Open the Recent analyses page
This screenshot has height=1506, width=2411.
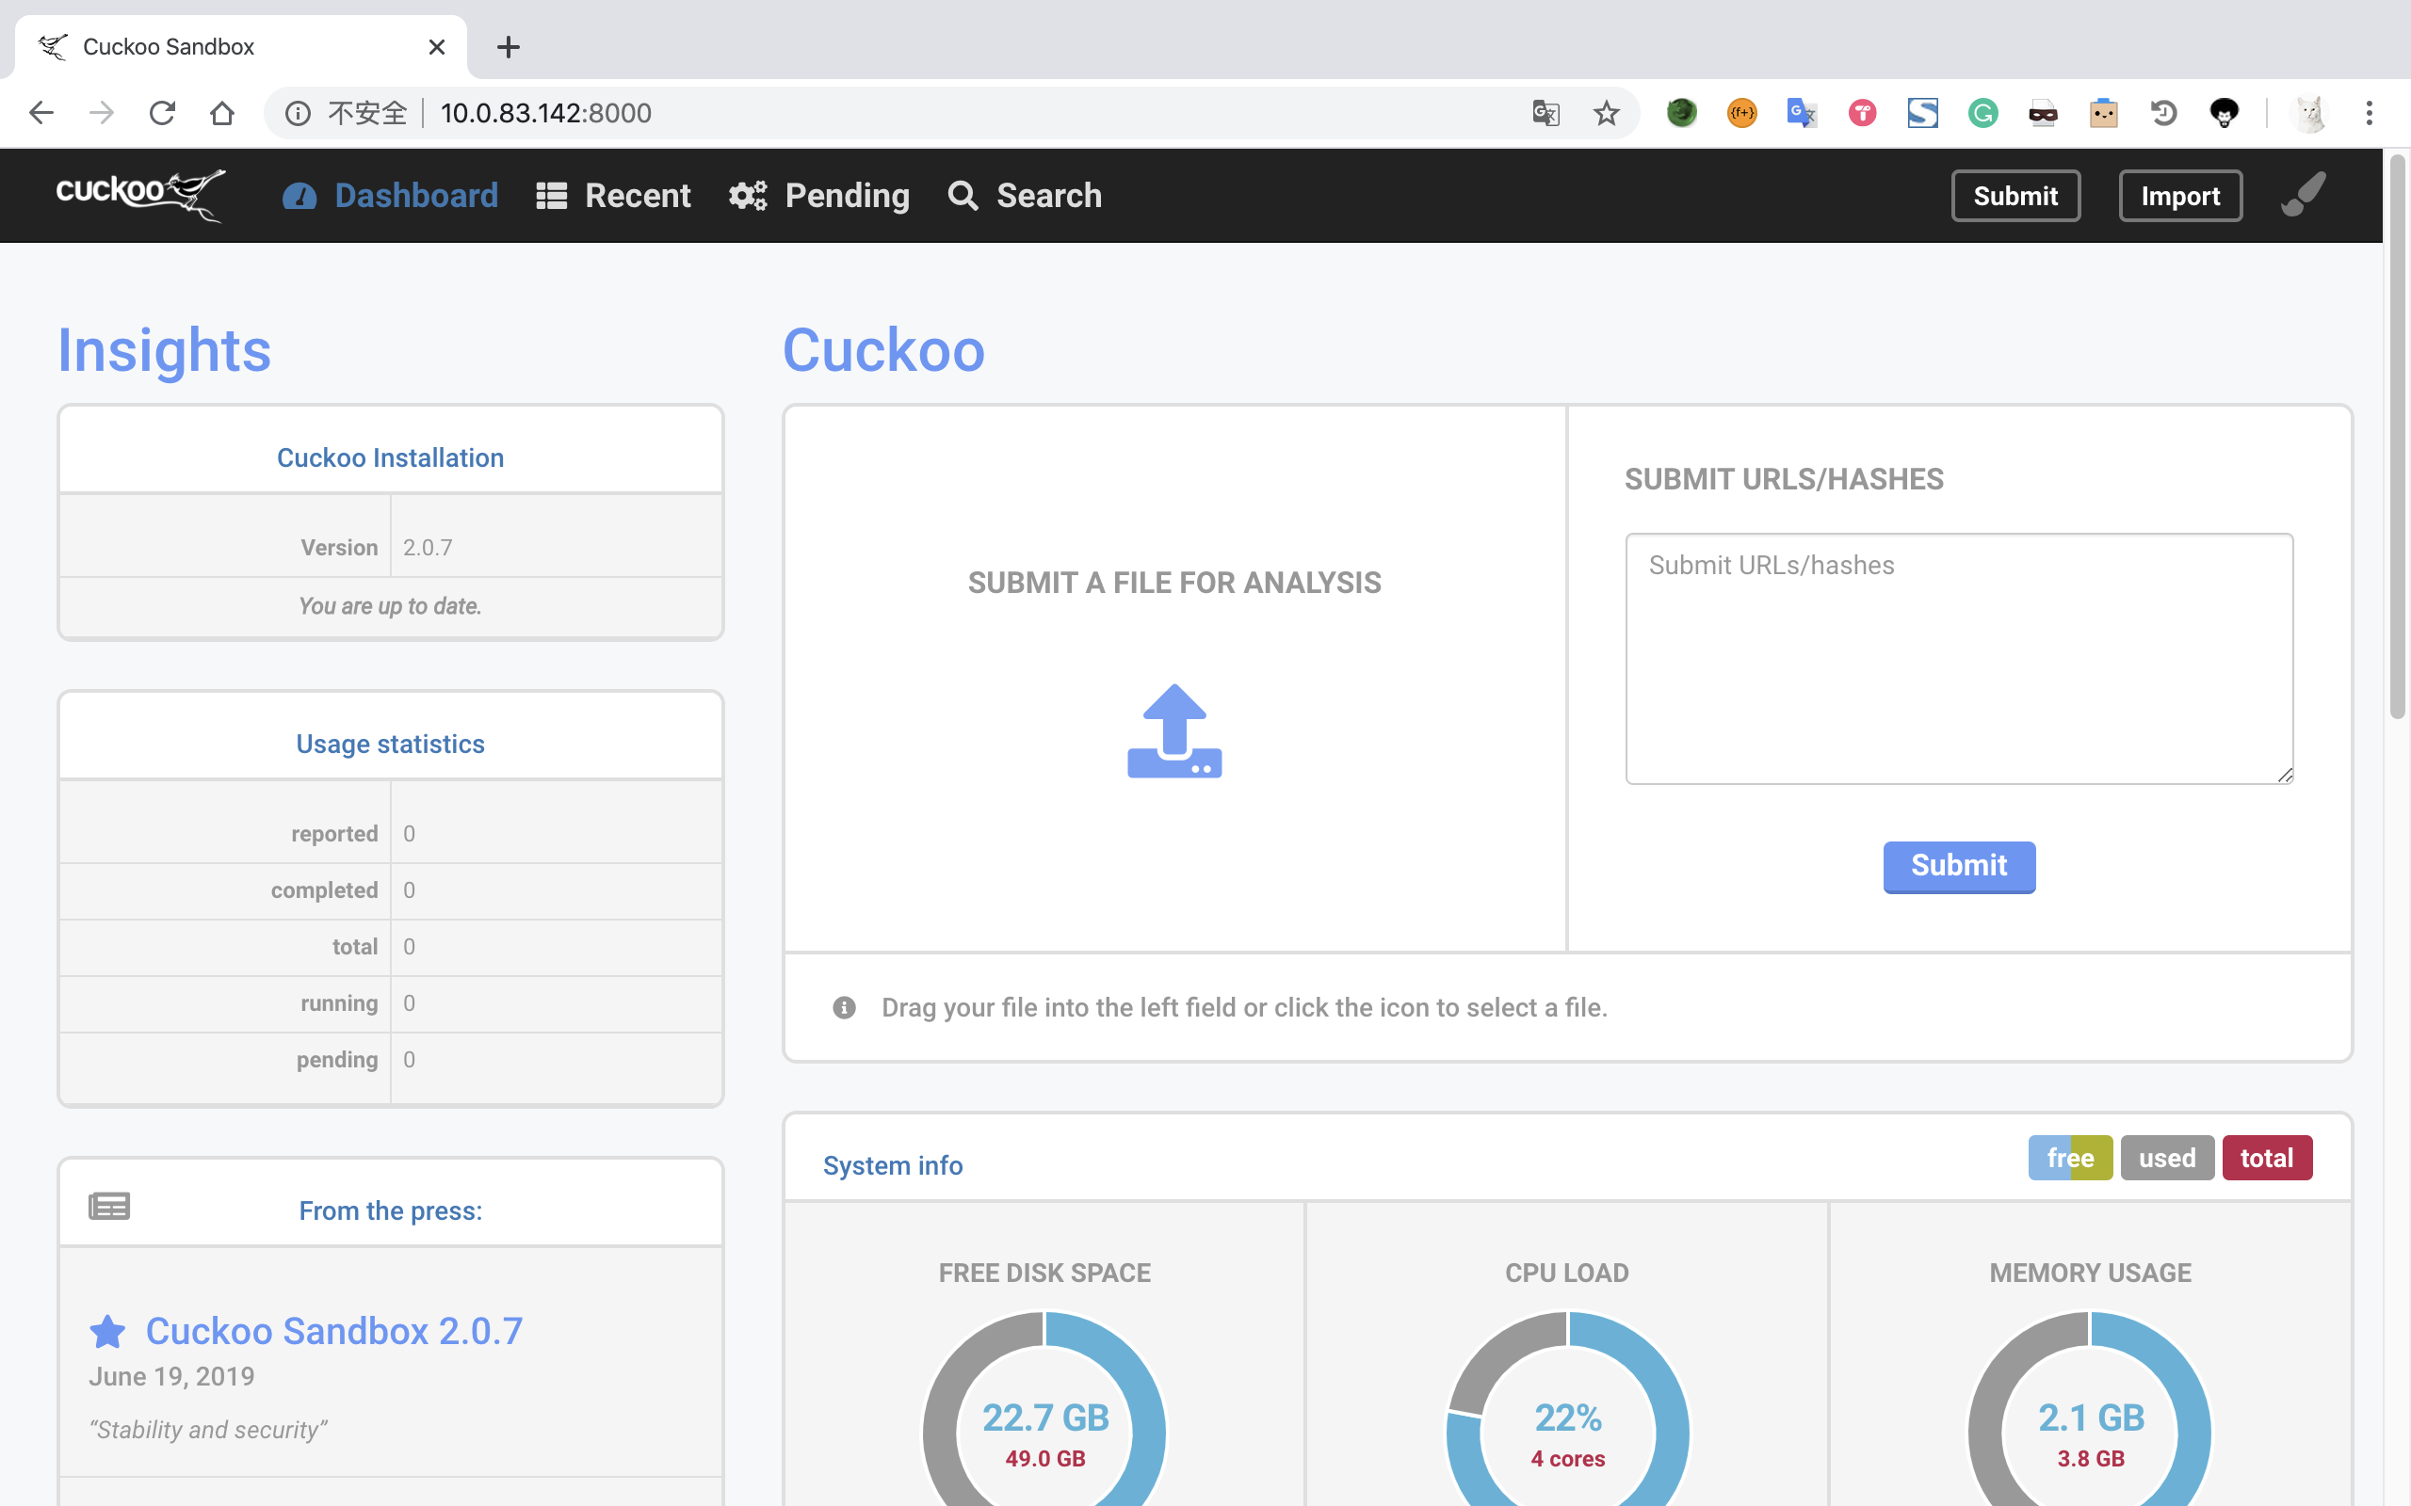614,195
